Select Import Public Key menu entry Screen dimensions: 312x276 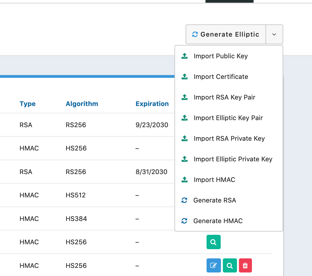[229, 56]
